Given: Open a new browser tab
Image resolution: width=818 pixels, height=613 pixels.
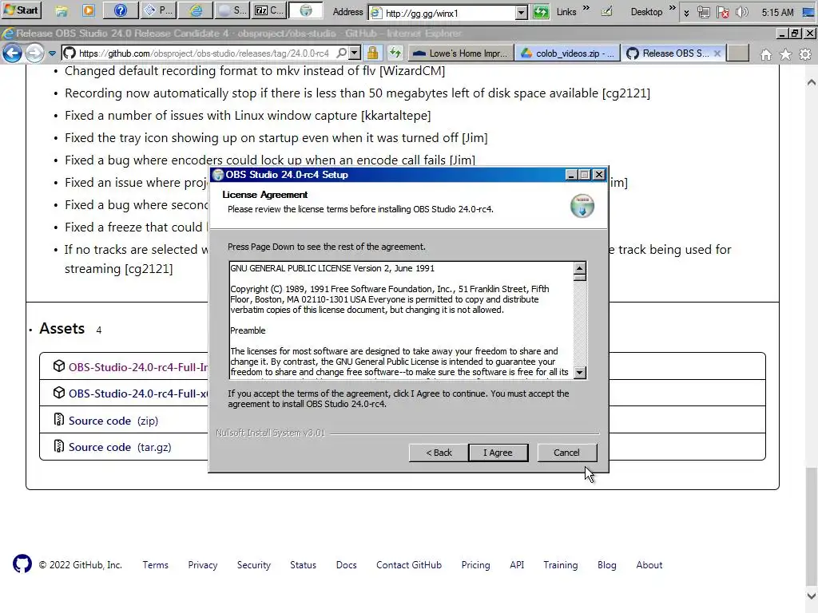Looking at the screenshot, I should [x=738, y=53].
